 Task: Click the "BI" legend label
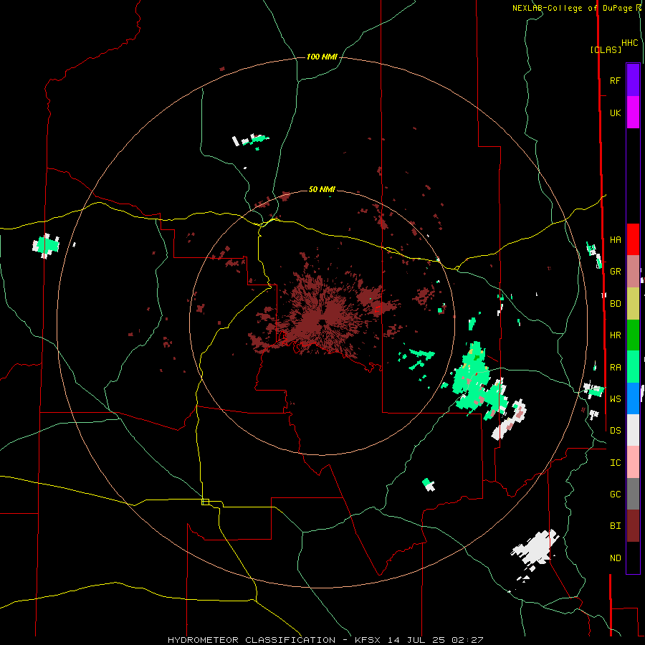coord(615,526)
